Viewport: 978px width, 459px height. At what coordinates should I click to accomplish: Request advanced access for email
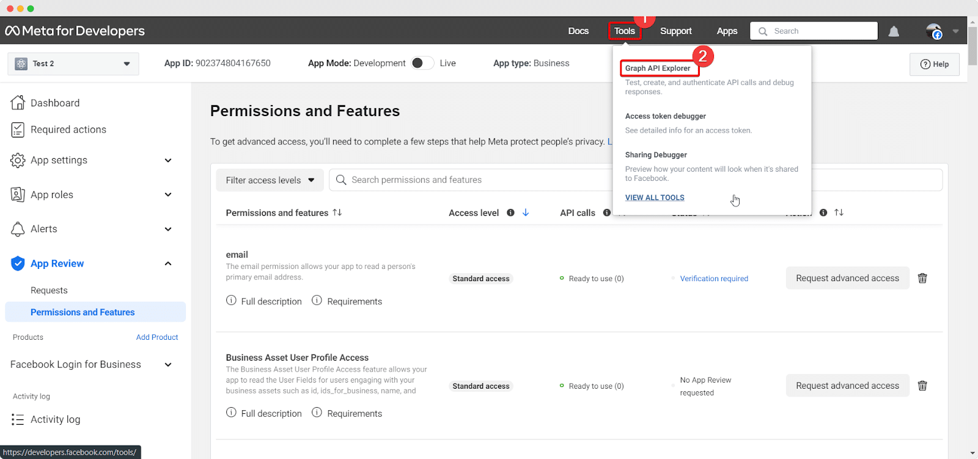click(x=847, y=278)
